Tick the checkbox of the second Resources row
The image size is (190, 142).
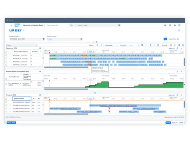click(x=6, y=58)
